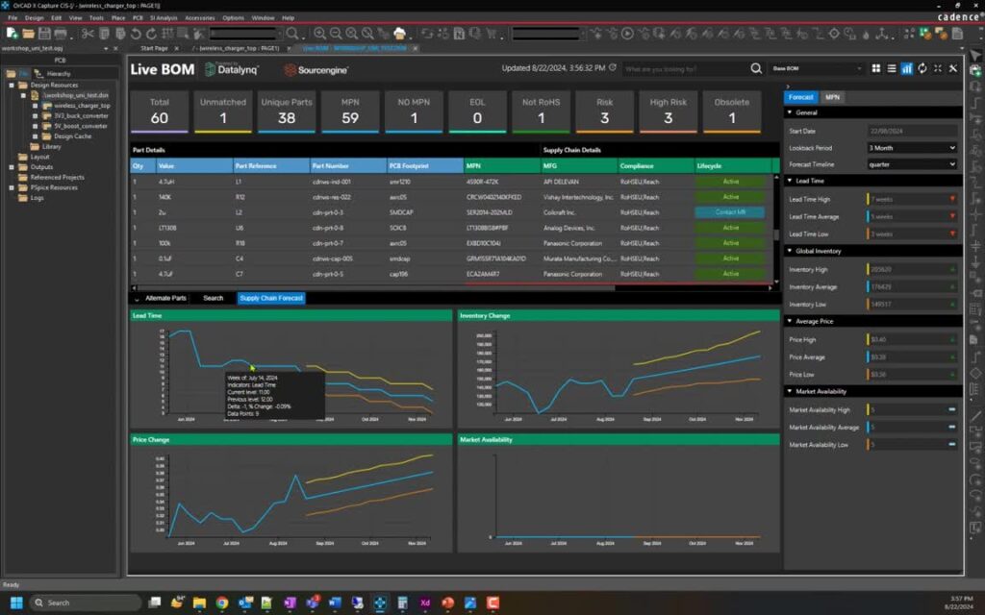Click the Zoom Out magnifier icon
Image resolution: width=985 pixels, height=615 pixels.
coord(336,34)
